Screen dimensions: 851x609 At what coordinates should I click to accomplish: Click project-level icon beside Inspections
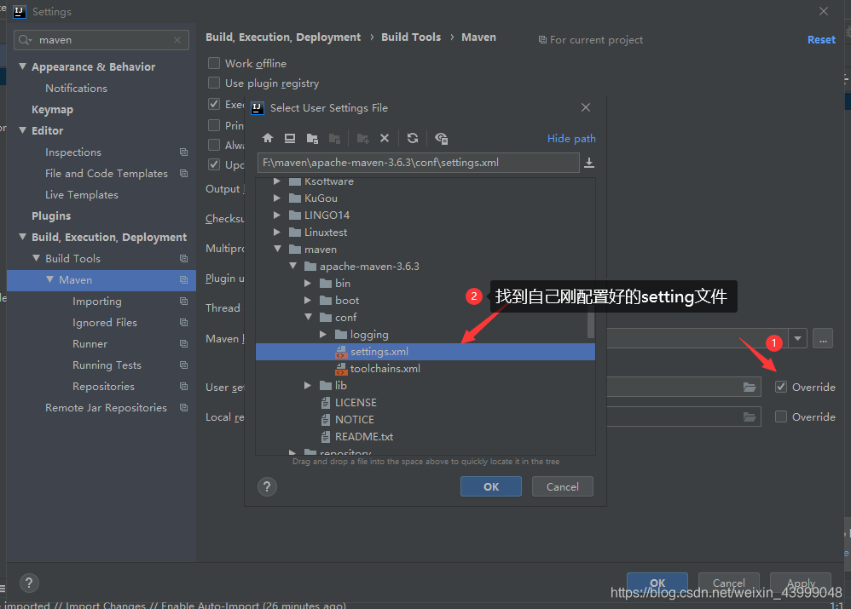(183, 152)
